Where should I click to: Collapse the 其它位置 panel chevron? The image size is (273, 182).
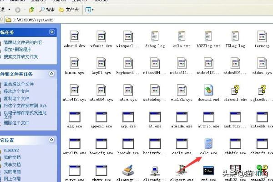click(x=51, y=140)
